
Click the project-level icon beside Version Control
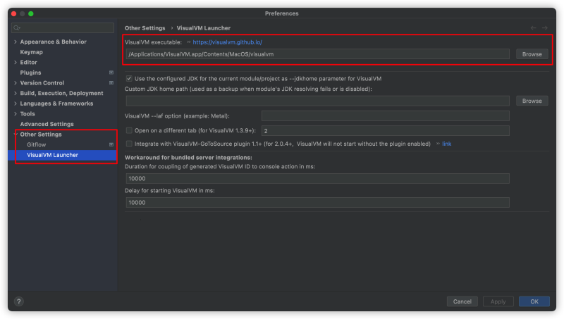pos(111,83)
